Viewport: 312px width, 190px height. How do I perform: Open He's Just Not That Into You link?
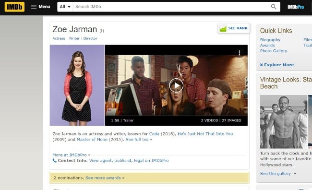pos(205,134)
